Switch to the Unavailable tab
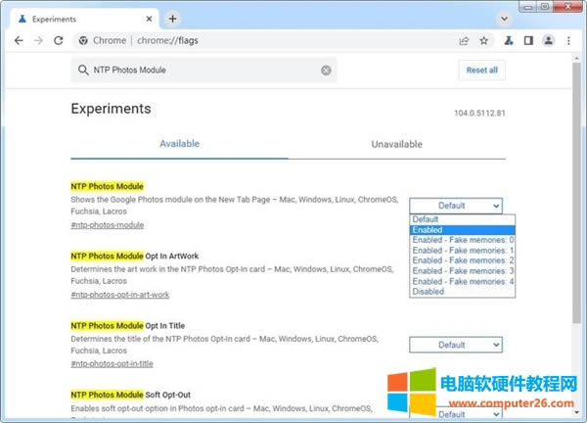The height and width of the screenshot is (423, 587). pos(396,144)
